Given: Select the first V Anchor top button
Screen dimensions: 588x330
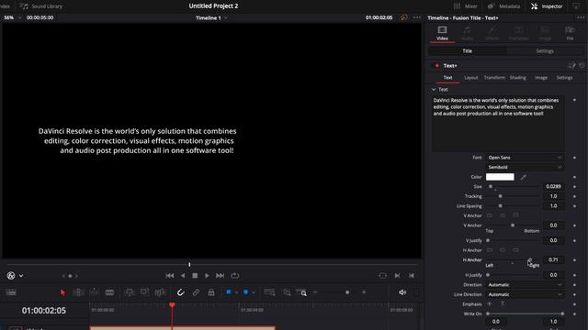Looking at the screenshot, I should (490, 215).
